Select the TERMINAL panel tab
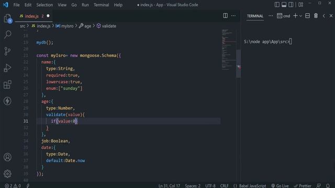 [255, 16]
